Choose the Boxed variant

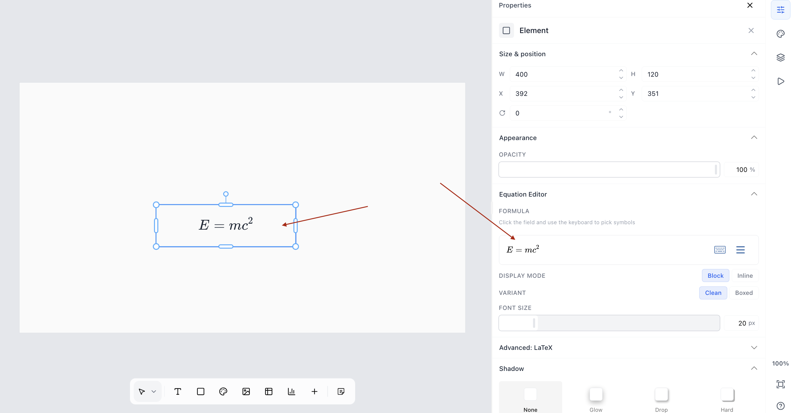pyautogui.click(x=744, y=293)
